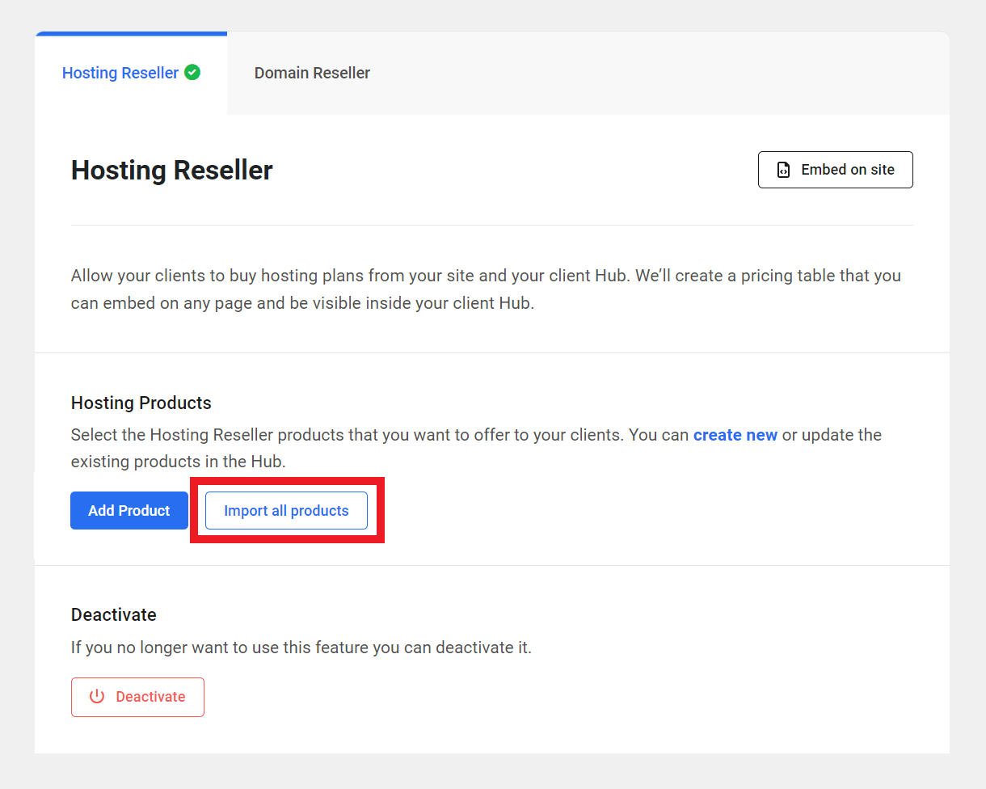This screenshot has width=986, height=789.
Task: Deactivate the Hosting Reseller feature
Action: coord(137,697)
